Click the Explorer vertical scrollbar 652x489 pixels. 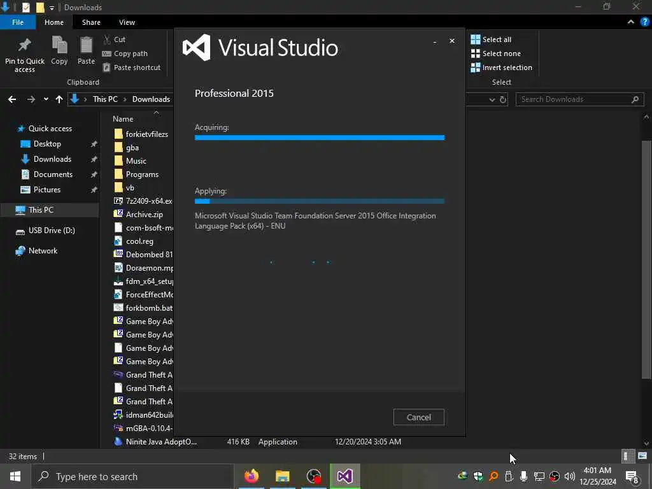point(646,260)
